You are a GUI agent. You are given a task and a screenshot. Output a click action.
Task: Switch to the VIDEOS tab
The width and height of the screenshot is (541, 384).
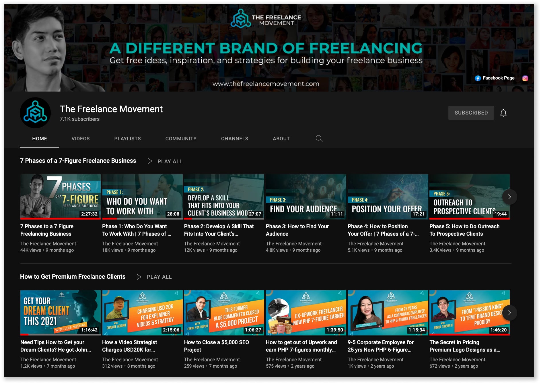pyautogui.click(x=80, y=139)
